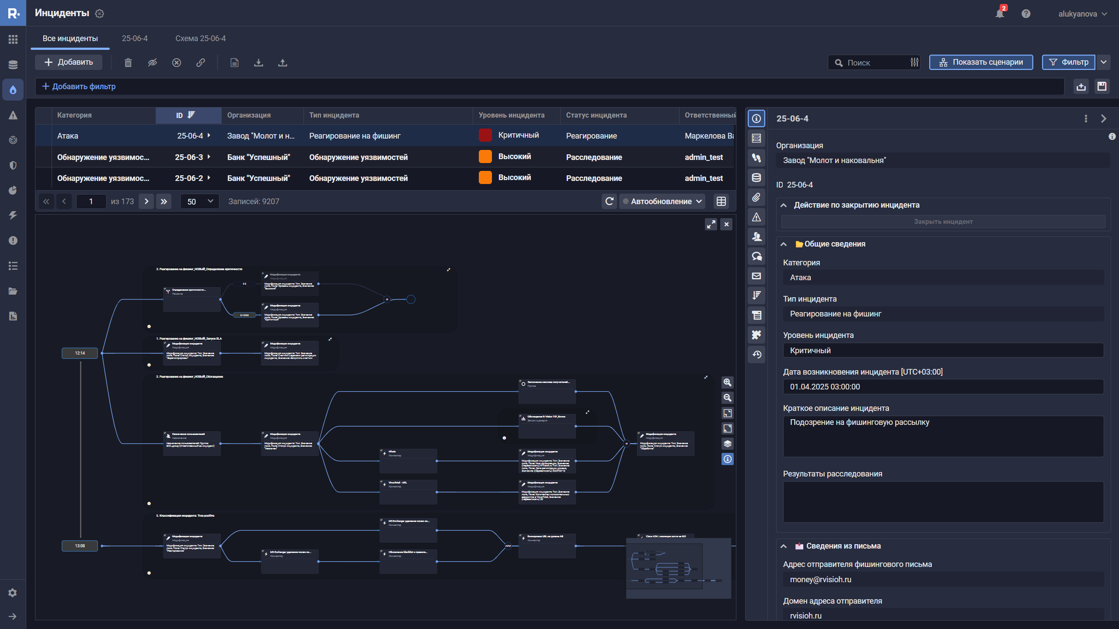Click the red Критичный level color swatch

click(485, 136)
